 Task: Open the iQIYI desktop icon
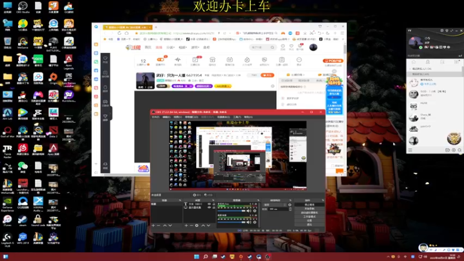38,61
